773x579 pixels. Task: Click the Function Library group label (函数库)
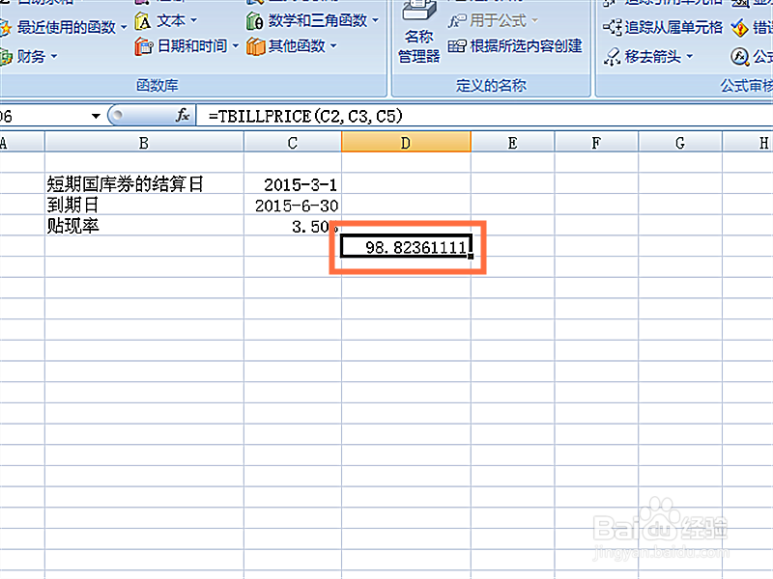point(157,86)
